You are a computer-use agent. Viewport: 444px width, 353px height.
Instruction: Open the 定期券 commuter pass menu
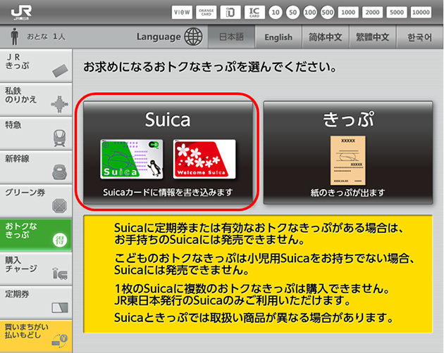36,302
